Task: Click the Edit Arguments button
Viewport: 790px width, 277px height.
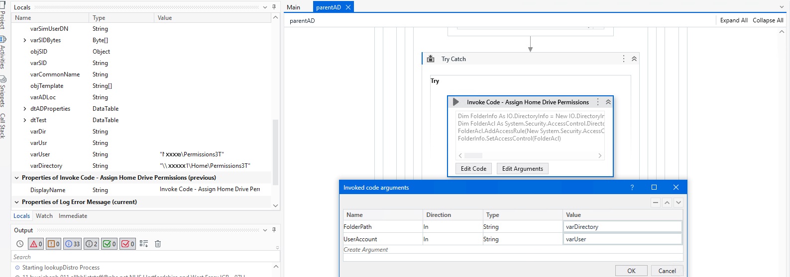Action: coord(522,169)
